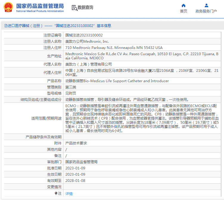This screenshot has width=224, height=200.
Task: Click the 生产地址 row label
Action: coord(54,56)
